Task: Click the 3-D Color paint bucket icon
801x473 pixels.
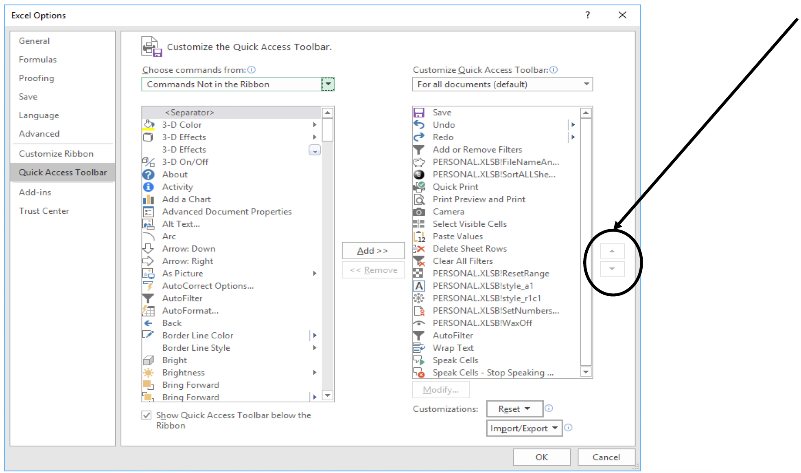Action: click(x=149, y=125)
